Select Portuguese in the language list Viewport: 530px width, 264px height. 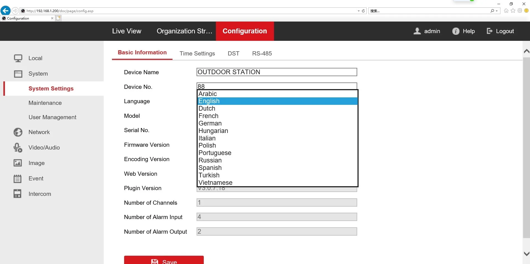(x=278, y=153)
